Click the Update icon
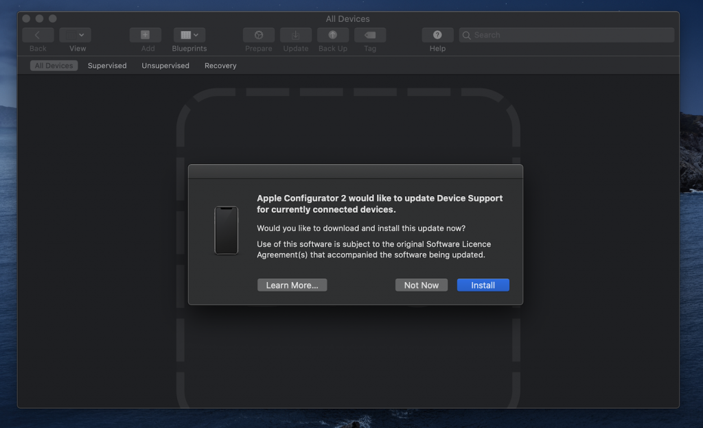Image resolution: width=703 pixels, height=428 pixels. [x=295, y=34]
